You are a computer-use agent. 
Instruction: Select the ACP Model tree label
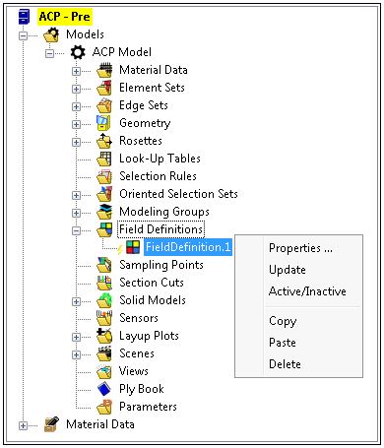tap(122, 52)
